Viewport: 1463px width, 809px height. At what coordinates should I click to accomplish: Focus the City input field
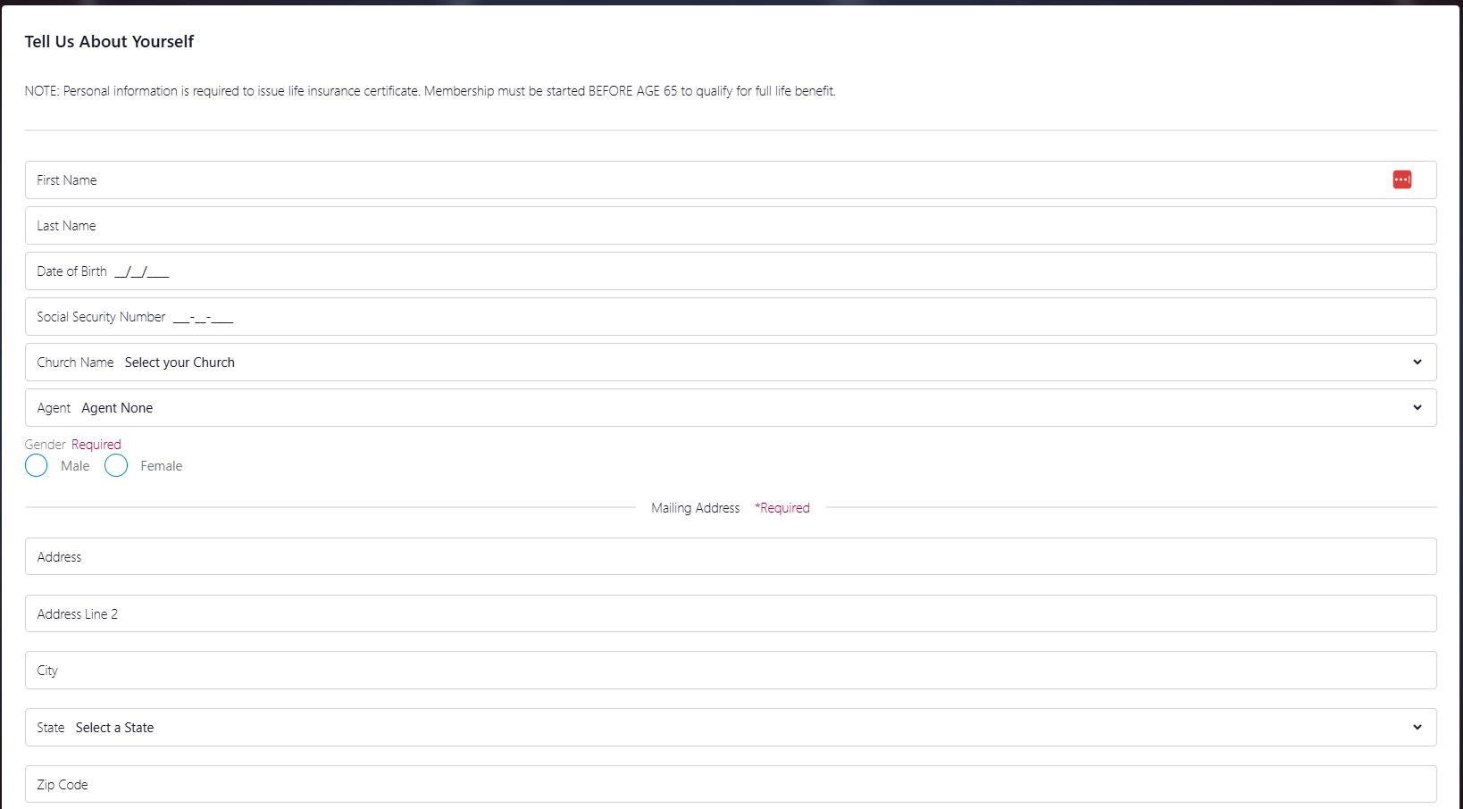click(715, 671)
